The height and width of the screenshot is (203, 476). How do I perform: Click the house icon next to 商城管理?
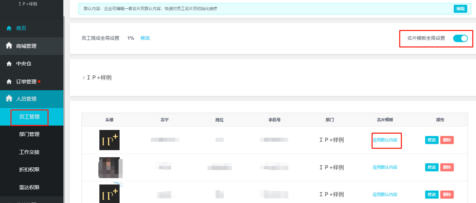[x=9, y=46]
